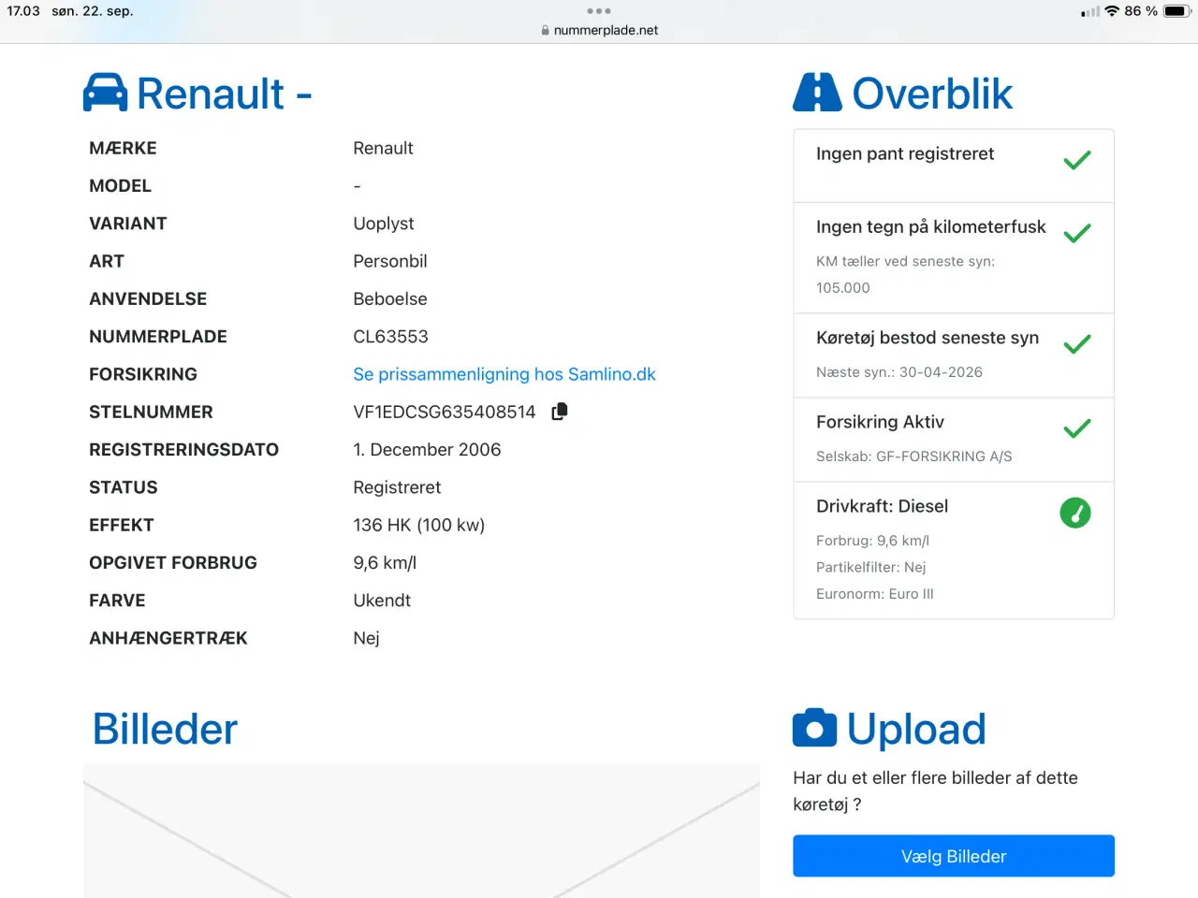Click the Euronorm: Euro III text
The width and height of the screenshot is (1198, 898).
[875, 594]
